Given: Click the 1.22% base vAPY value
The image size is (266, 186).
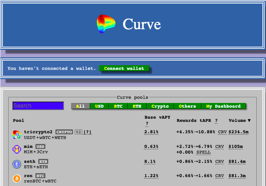Looking at the screenshot, I should click(151, 176).
